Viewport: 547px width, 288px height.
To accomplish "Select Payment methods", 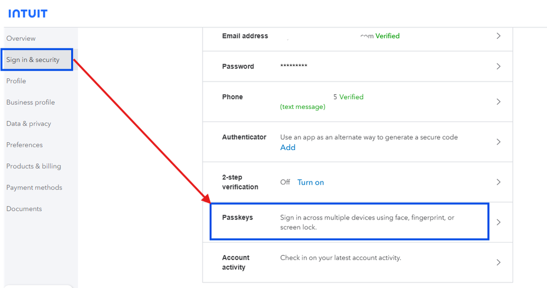I will coord(34,188).
